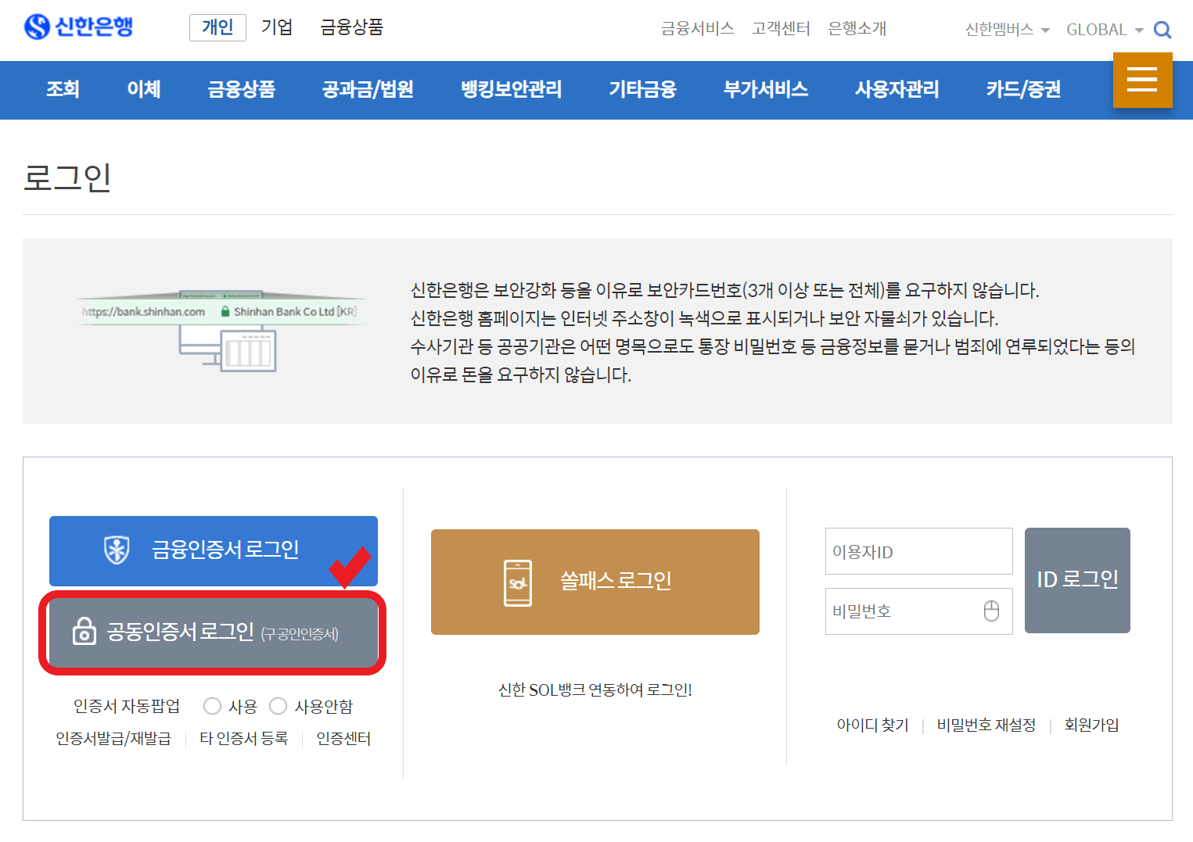This screenshot has height=842, width=1193.
Task: Open the 사용자관리 menu
Action: (897, 89)
